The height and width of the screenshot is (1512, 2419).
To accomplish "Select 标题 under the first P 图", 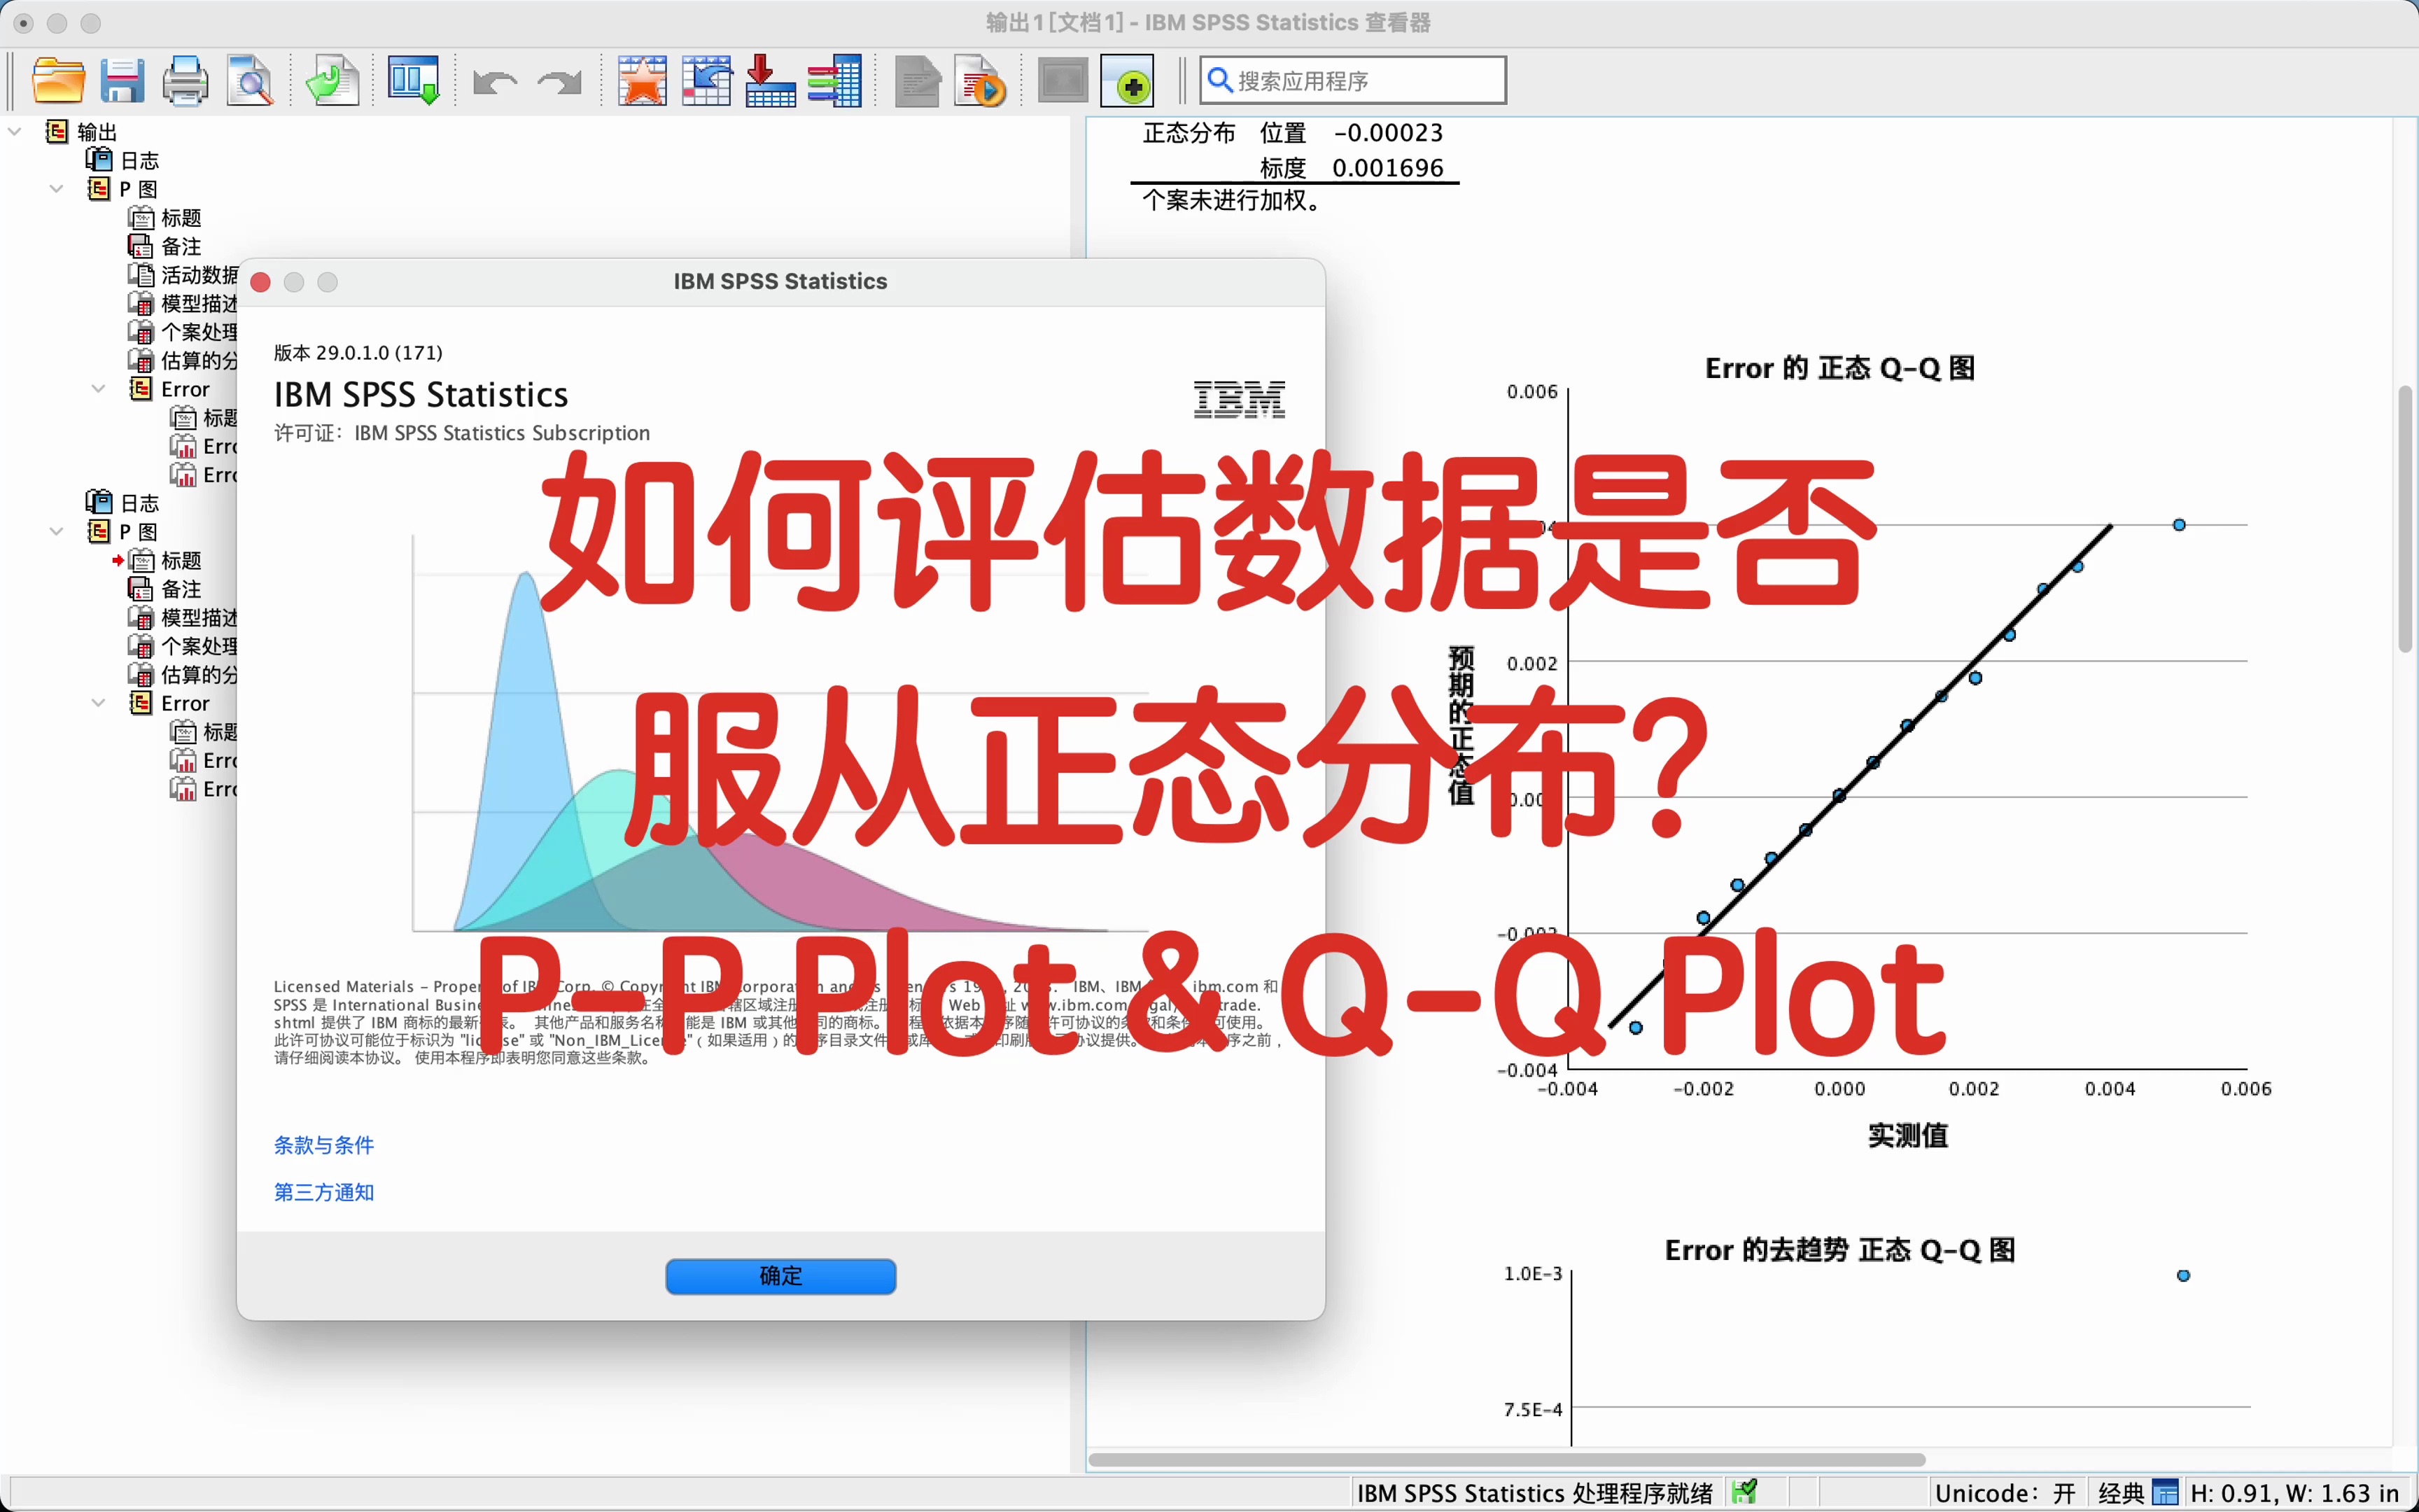I will pos(165,218).
